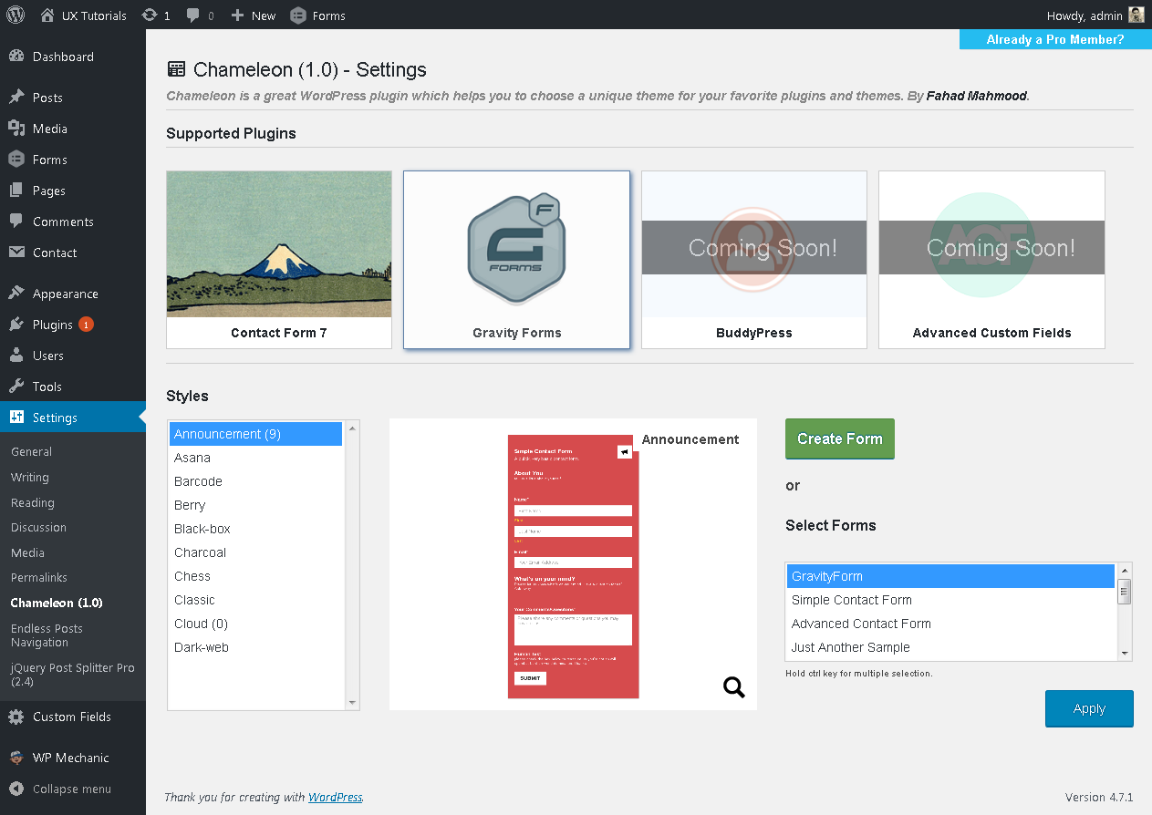Click the Apply button

[1089, 708]
